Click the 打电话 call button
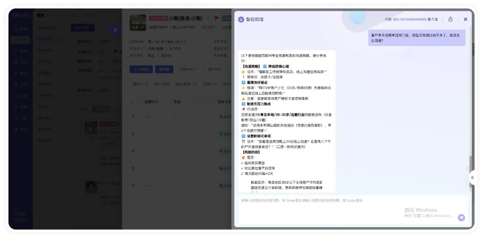The height and width of the screenshot is (238, 483). 140,69
